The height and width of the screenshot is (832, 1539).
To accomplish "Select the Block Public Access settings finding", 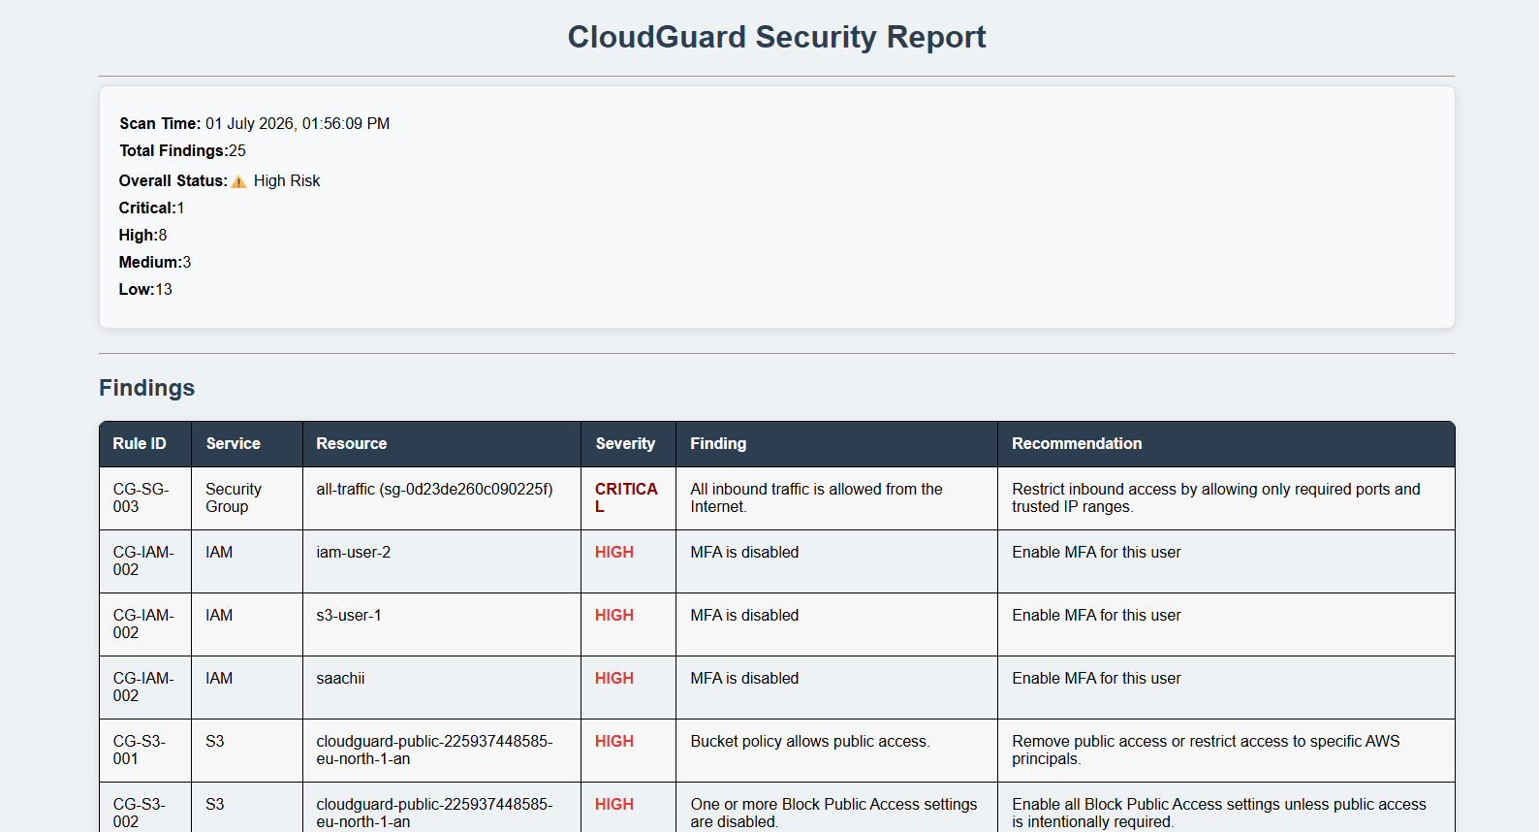I will tap(833, 813).
